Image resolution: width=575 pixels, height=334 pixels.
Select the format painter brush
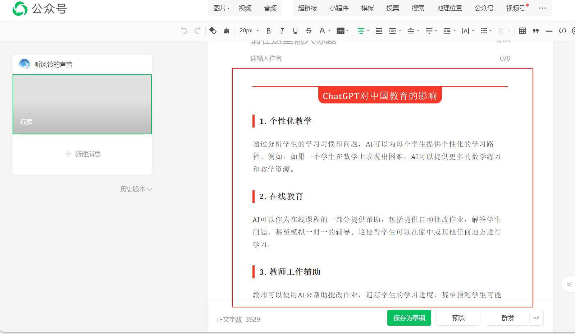click(x=227, y=31)
